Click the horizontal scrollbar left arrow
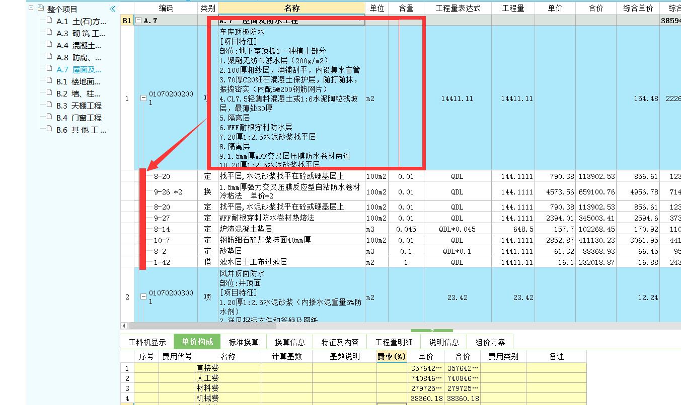The width and height of the screenshot is (681, 405). pyautogui.click(x=124, y=326)
